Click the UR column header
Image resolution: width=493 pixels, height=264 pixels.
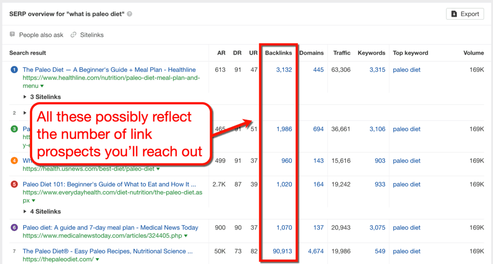pyautogui.click(x=253, y=53)
